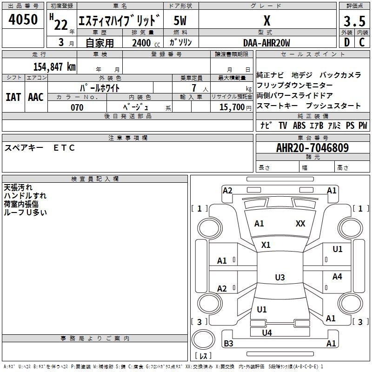Click the seating capacity 7 人

[x=200, y=88]
